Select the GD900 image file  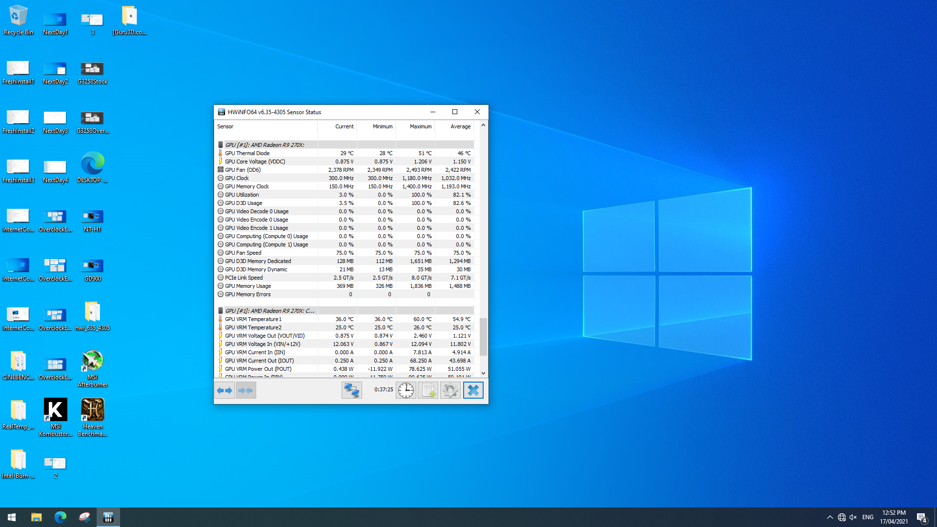(x=92, y=270)
